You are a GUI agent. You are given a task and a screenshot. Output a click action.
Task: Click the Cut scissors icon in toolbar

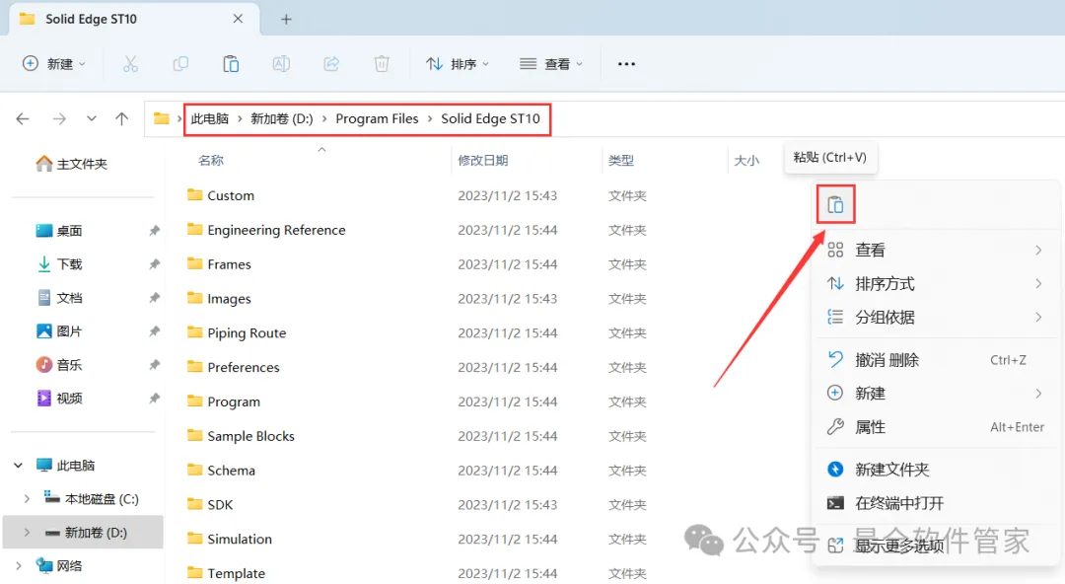pyautogui.click(x=130, y=64)
